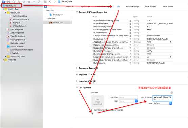The image size is (188, 128).
Task: Switch to the Info tab
Action: [x=118, y=6]
